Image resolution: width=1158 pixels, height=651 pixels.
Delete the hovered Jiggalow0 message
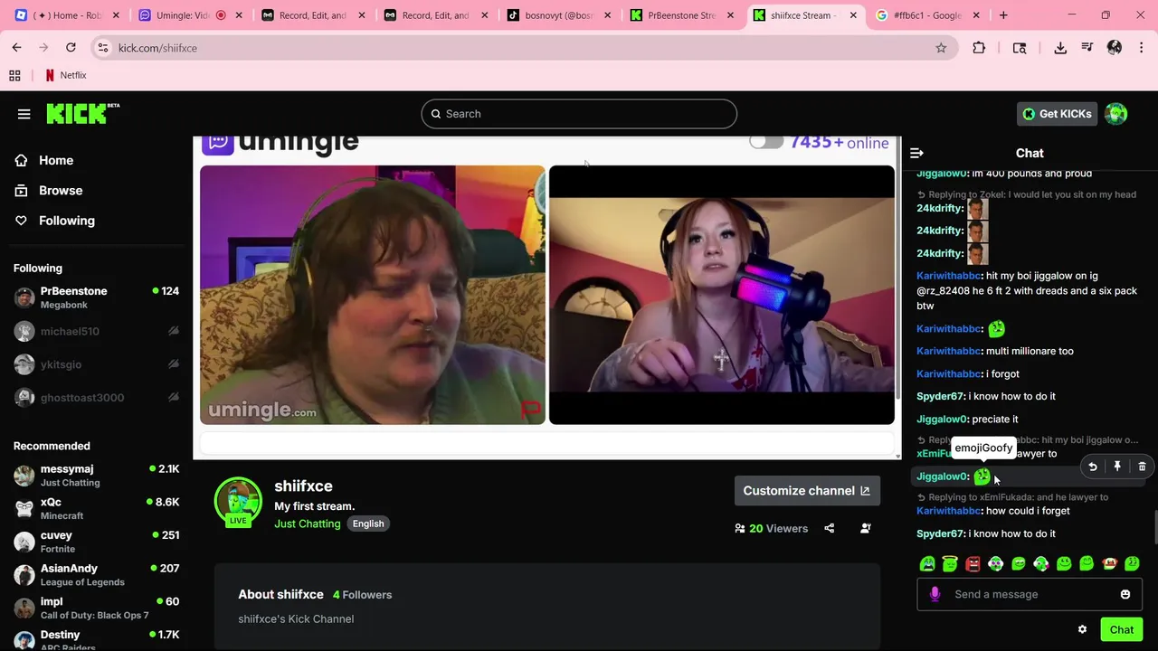coord(1142,467)
